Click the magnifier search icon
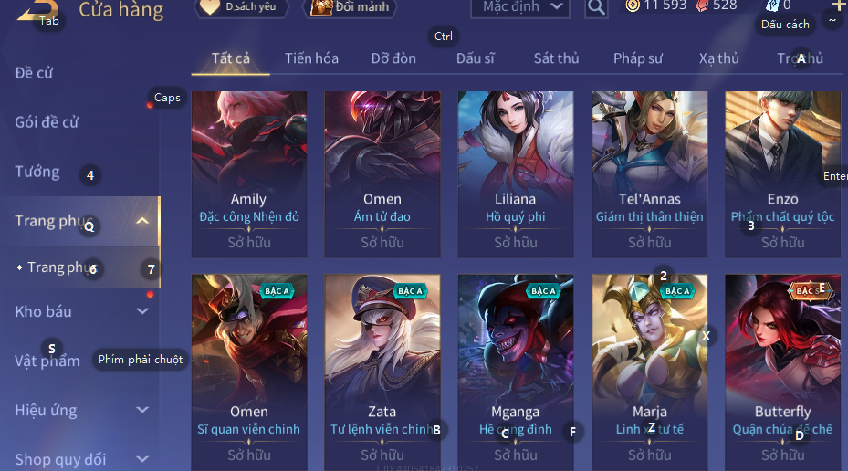This screenshot has width=848, height=471. (x=596, y=7)
